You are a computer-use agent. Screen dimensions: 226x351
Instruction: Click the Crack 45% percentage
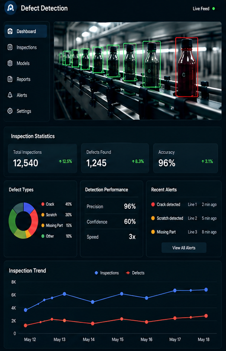click(69, 204)
